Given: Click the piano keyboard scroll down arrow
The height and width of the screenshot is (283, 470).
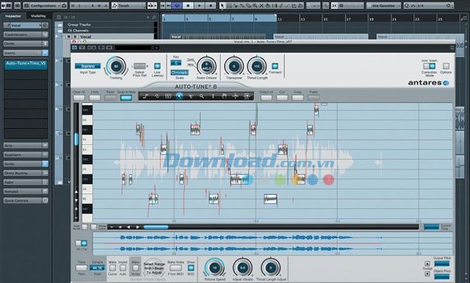Looking at the screenshot, I should [76, 200].
